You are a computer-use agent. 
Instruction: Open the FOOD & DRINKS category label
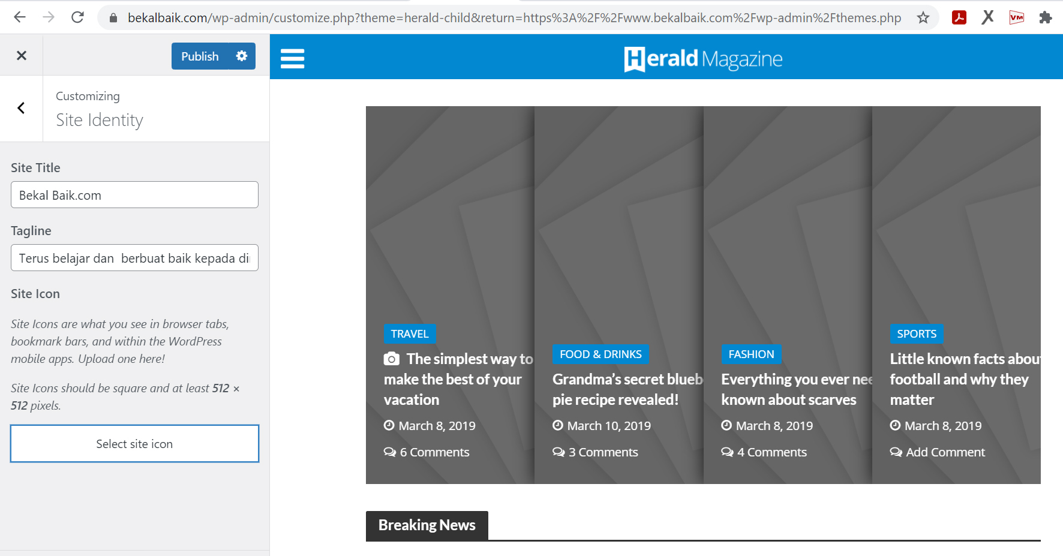[600, 354]
